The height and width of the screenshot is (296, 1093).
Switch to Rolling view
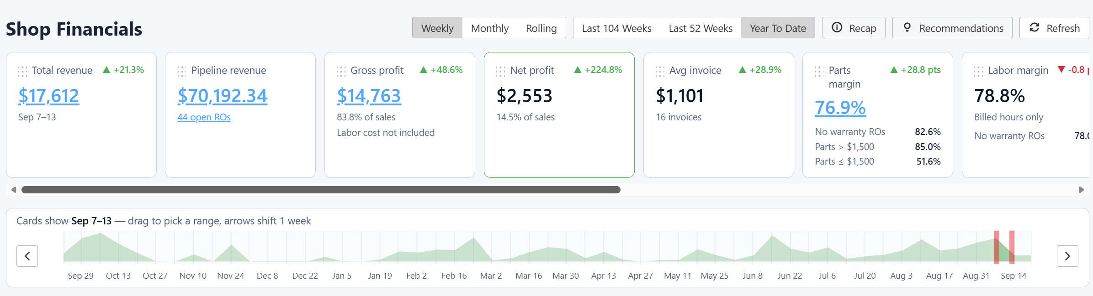541,28
